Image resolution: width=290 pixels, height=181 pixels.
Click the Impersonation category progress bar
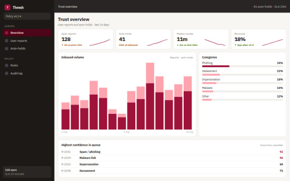point(243,83)
